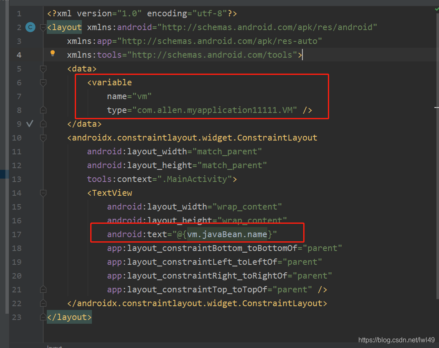Click the closing ConstraintLayout tag on line 22

(197, 303)
